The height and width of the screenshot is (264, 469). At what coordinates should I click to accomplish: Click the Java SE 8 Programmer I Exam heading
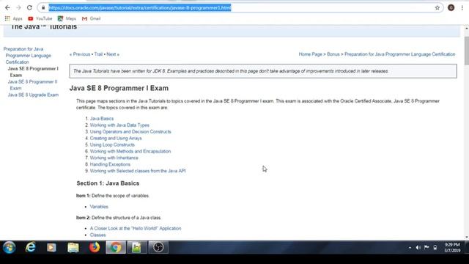coord(119,88)
